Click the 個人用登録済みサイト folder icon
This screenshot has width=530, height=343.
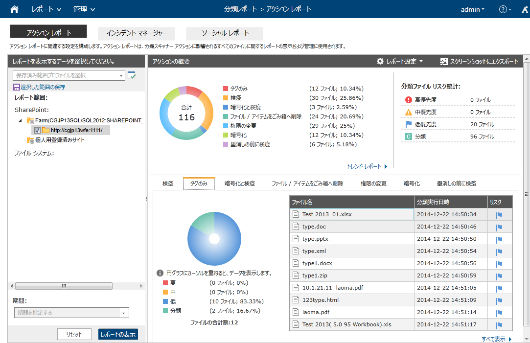tap(30, 140)
